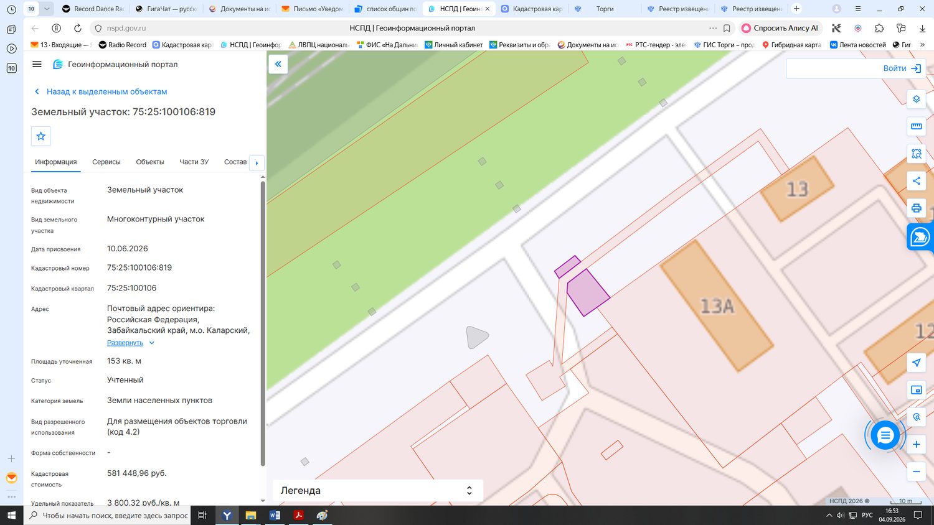Collapse the side panel with double-chevron
Image resolution: width=934 pixels, height=525 pixels.
tap(278, 64)
